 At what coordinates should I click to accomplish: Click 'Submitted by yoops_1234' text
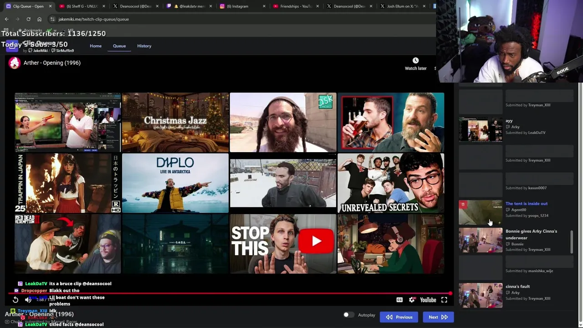click(x=527, y=215)
